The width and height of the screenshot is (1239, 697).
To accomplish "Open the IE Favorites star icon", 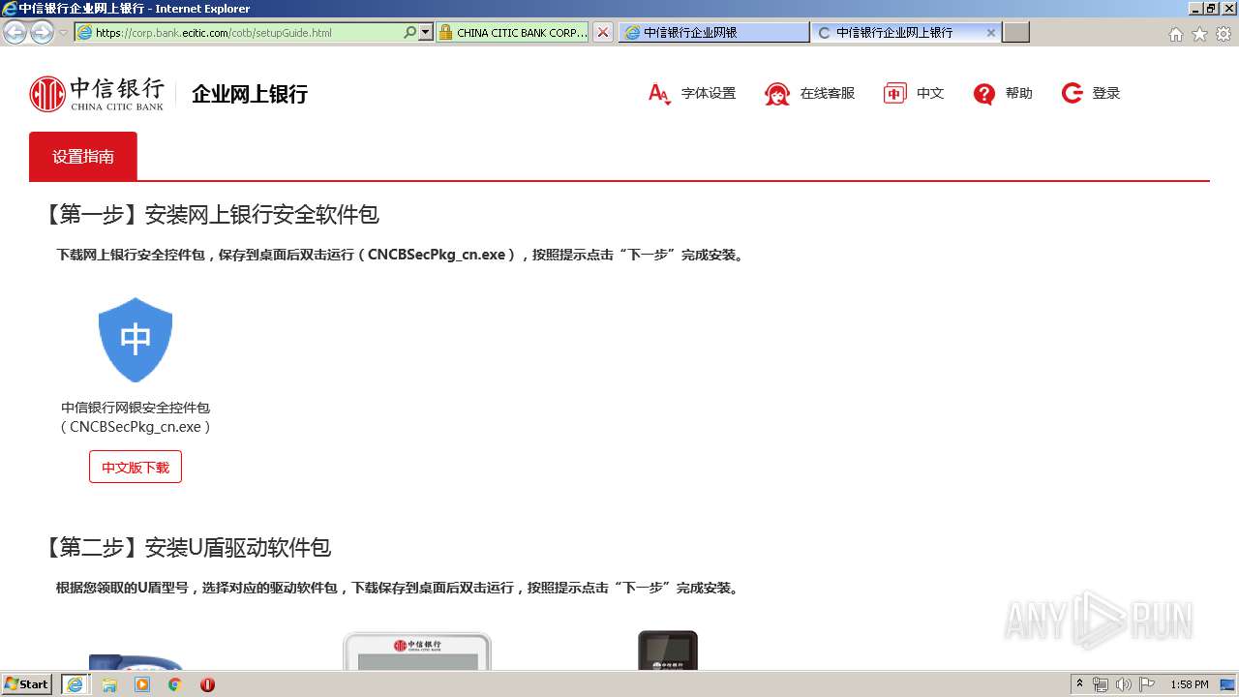I will (1199, 34).
